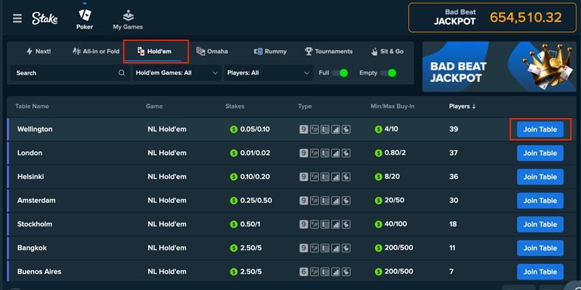This screenshot has width=581, height=290.
Task: Join the Bangkok table
Action: (x=540, y=248)
